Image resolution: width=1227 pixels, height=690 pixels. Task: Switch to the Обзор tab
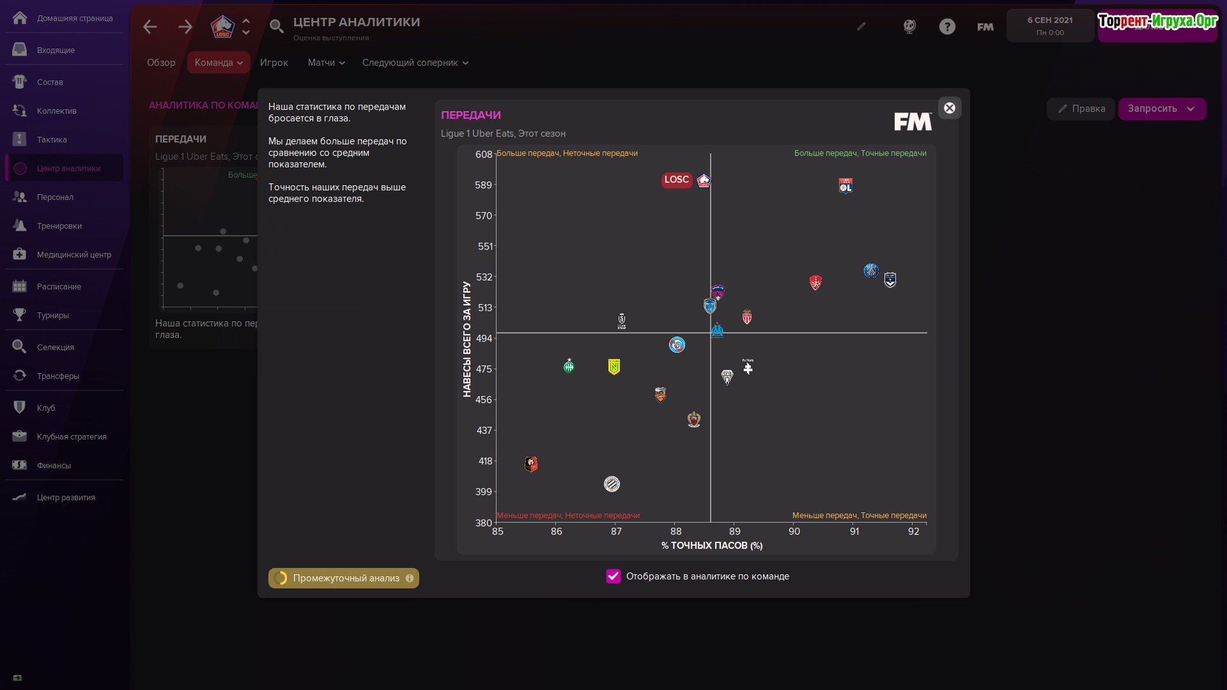pos(161,63)
